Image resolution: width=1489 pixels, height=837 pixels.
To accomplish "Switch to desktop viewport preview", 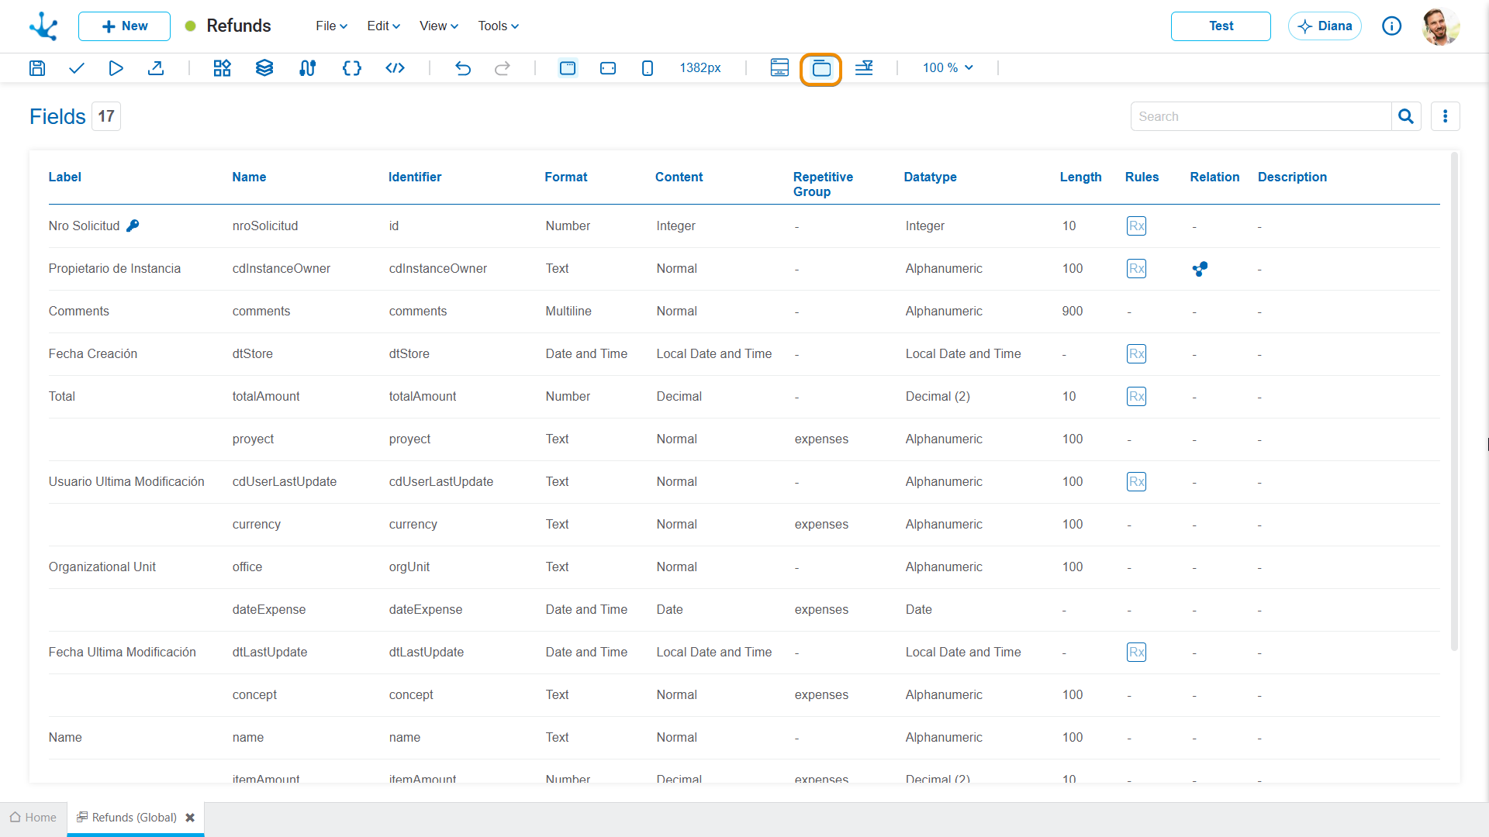I will 568,68.
